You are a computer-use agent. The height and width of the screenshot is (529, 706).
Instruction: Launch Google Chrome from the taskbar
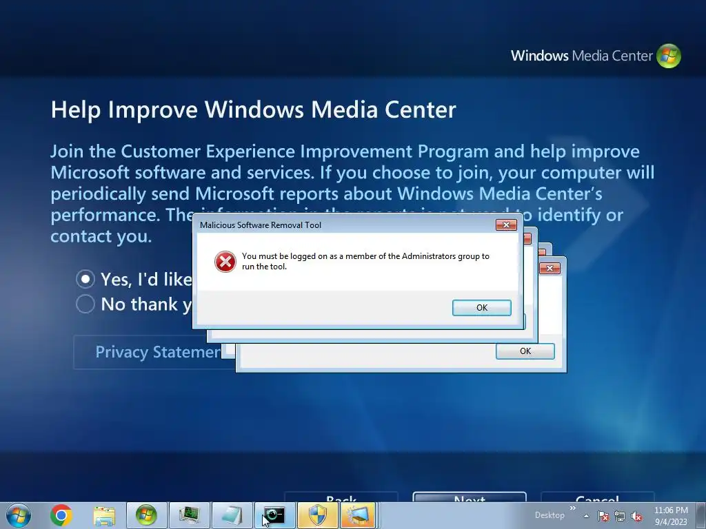[x=61, y=515]
